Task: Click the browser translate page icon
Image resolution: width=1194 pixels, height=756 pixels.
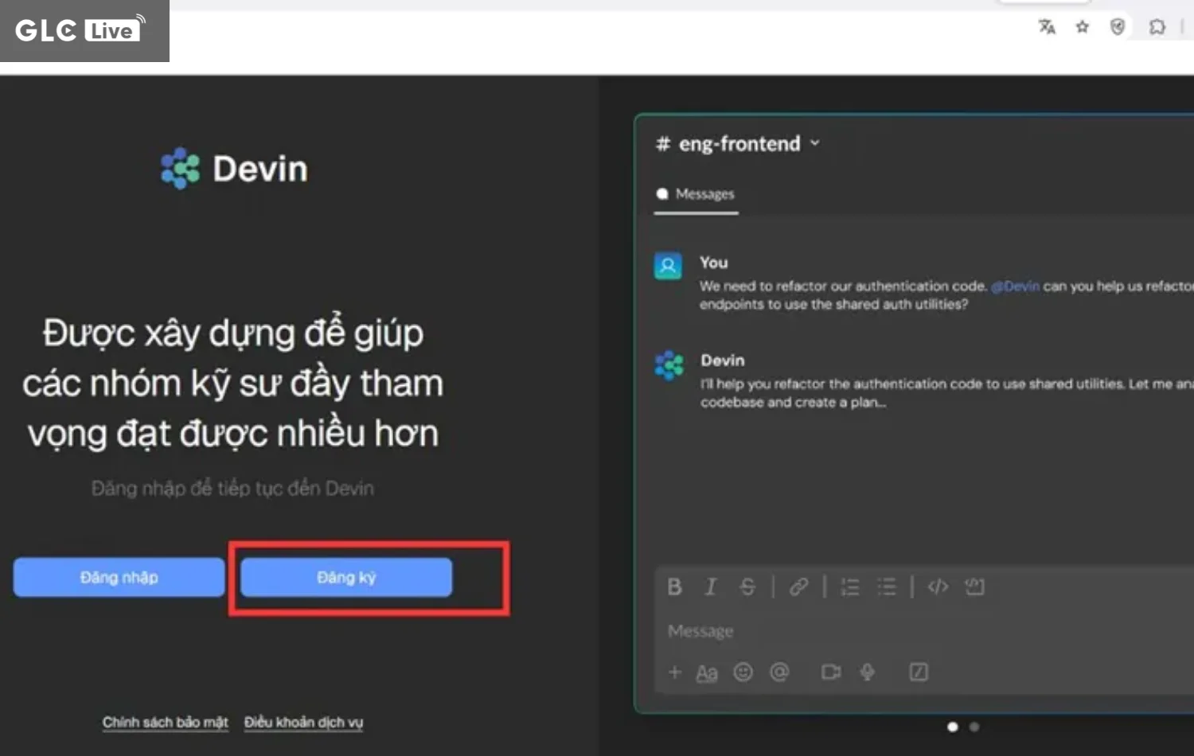Action: [x=1047, y=27]
